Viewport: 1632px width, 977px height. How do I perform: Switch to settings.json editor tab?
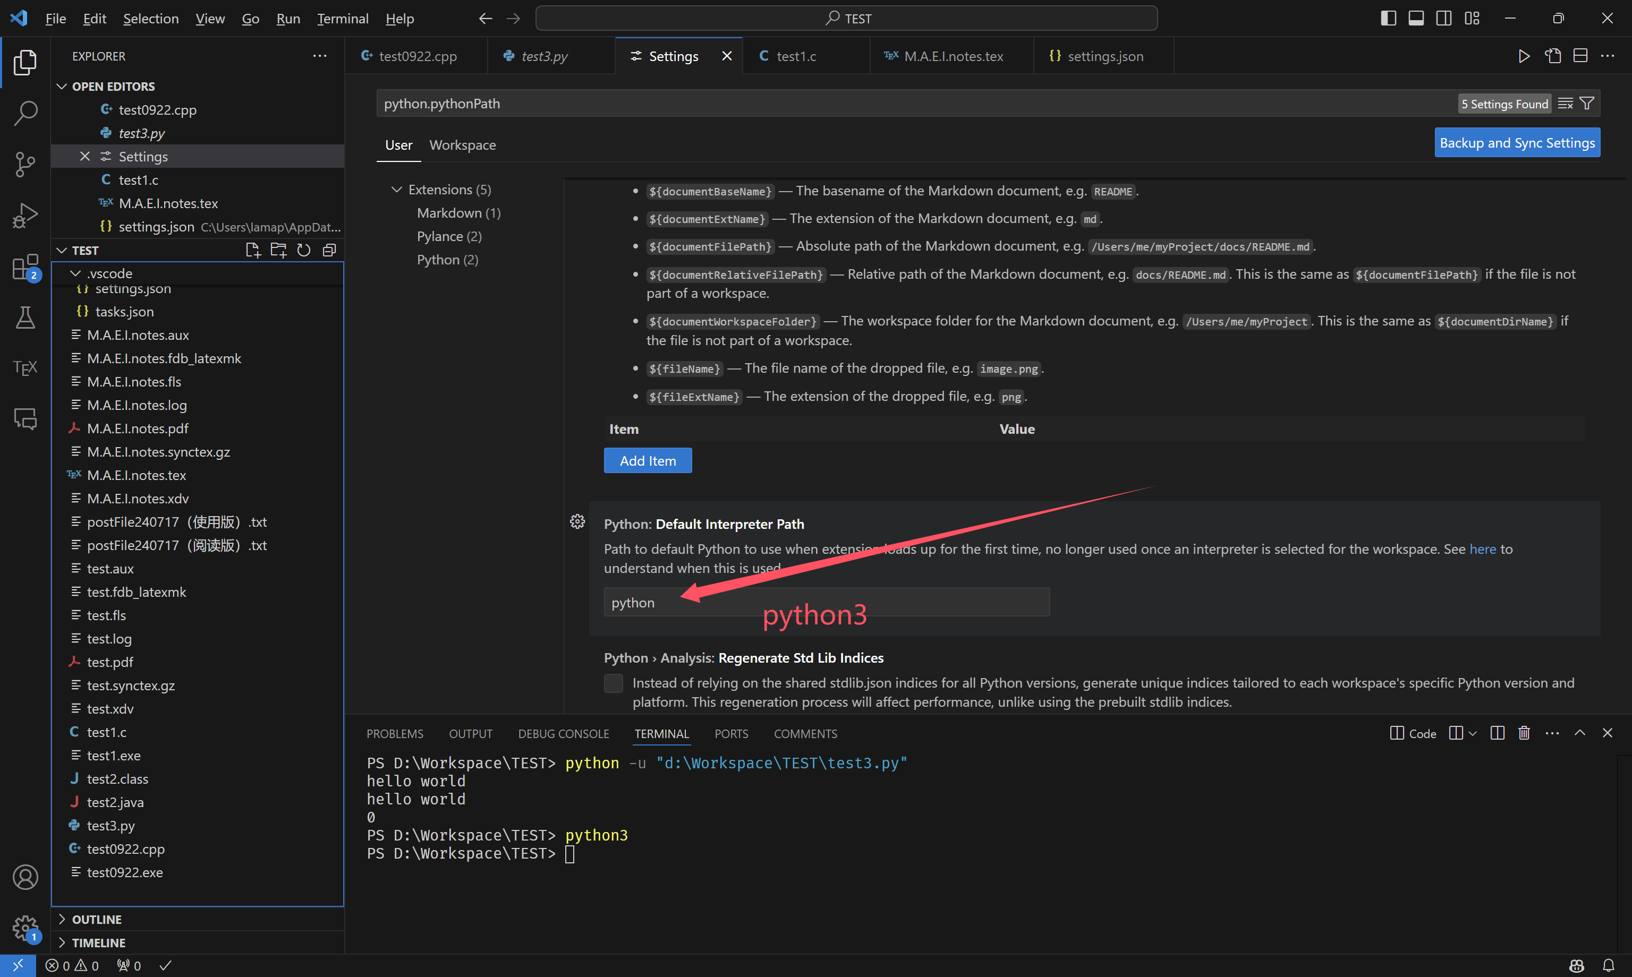1104,56
